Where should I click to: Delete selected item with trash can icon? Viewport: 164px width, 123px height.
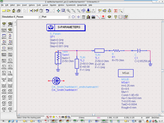click(41, 10)
